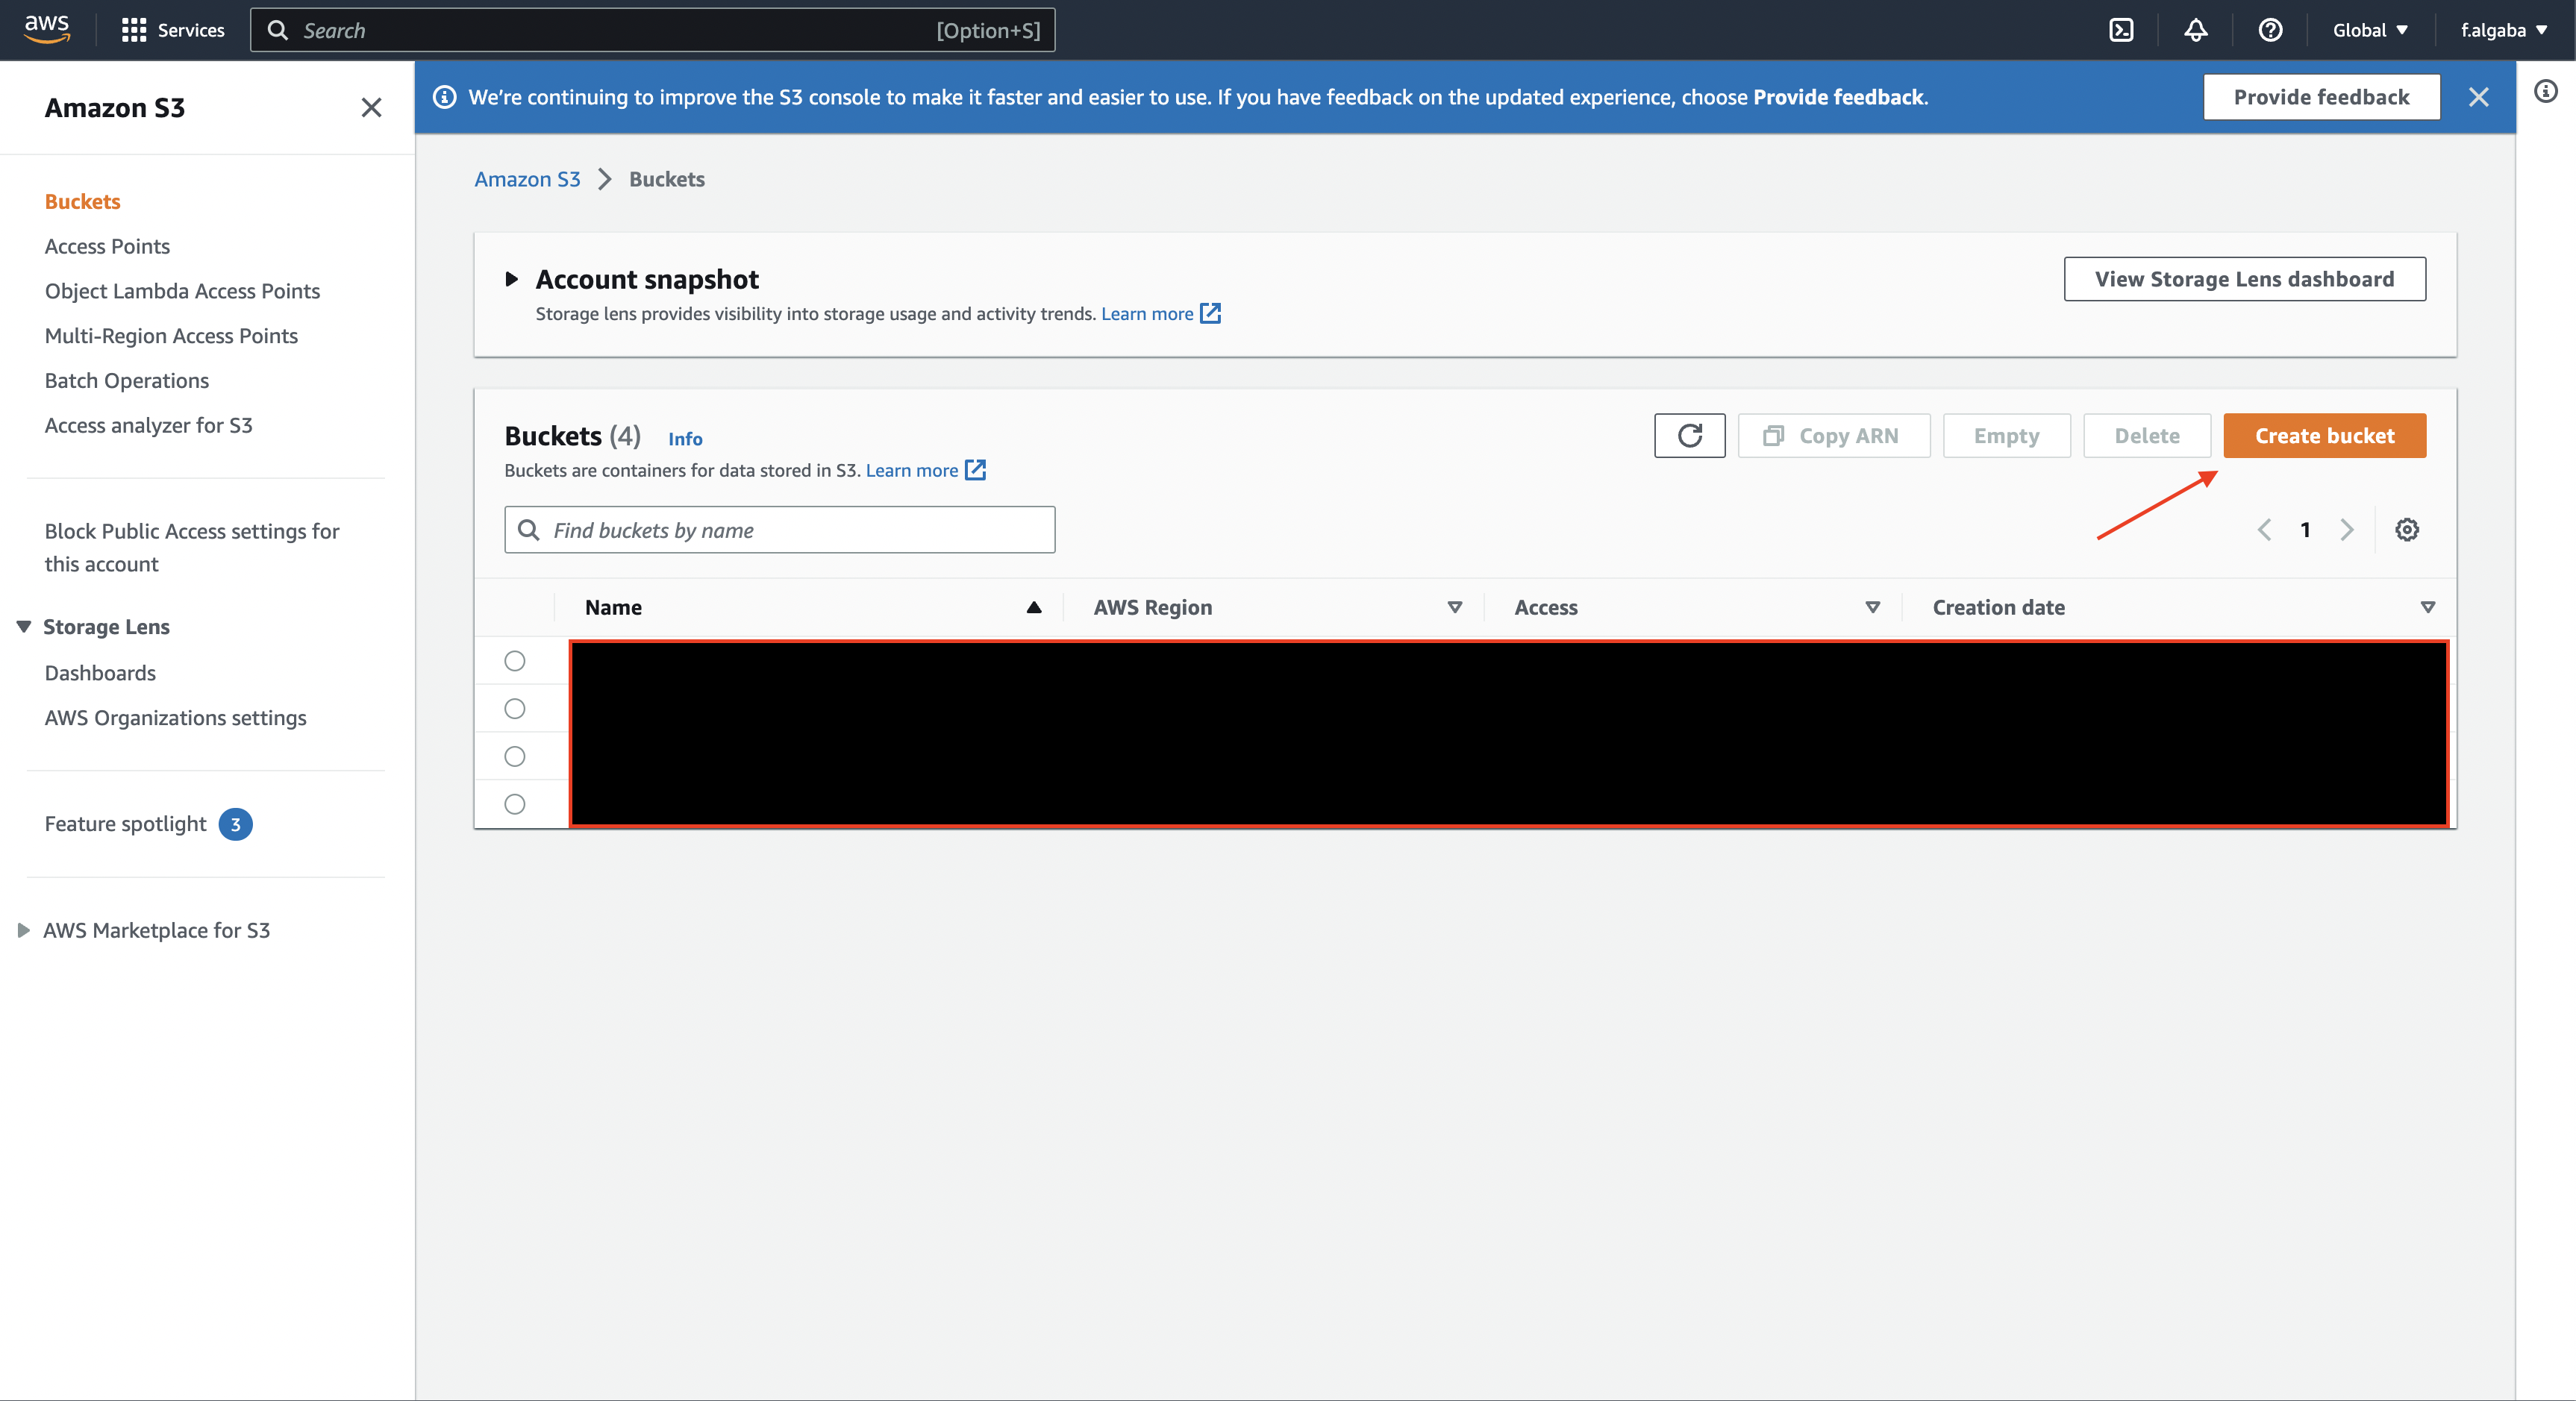Screen dimensions: 2576x1401
Task: Open the info panel icon at right edge
Action: 2546,92
